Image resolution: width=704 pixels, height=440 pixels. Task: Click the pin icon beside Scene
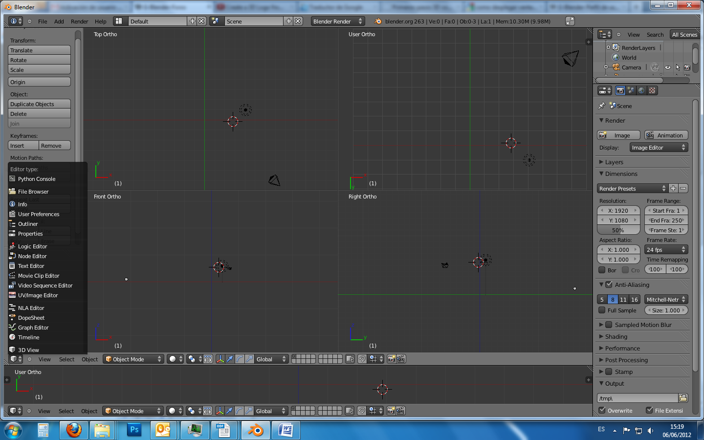pyautogui.click(x=602, y=106)
